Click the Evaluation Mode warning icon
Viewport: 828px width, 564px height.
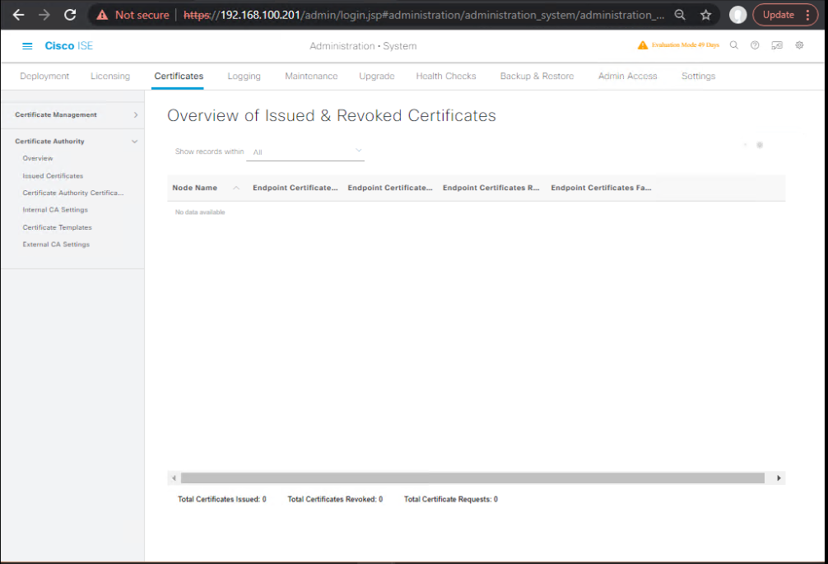(x=643, y=45)
